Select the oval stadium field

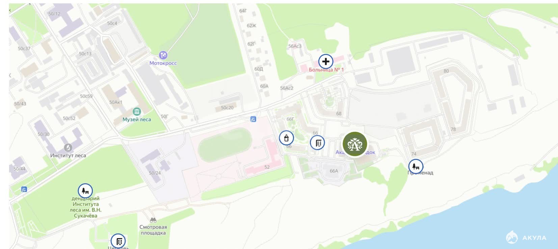pyautogui.click(x=225, y=146)
